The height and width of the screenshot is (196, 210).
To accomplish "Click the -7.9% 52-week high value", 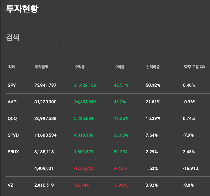I will pyautogui.click(x=188, y=135).
